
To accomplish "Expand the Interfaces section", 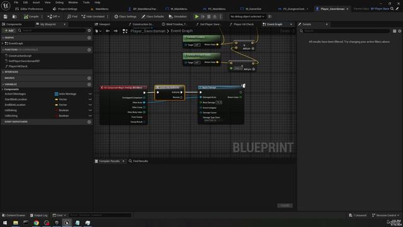I will (x=3, y=72).
